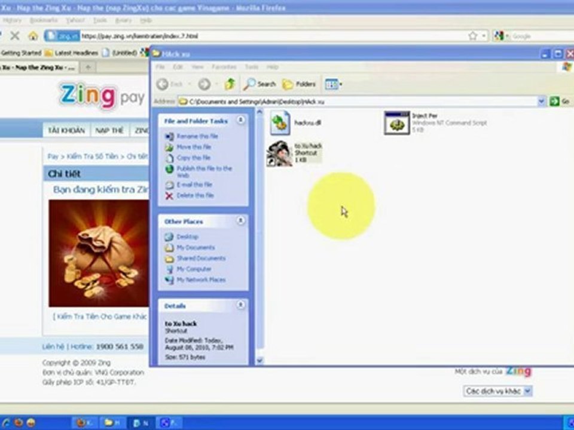Click the Firefox quick launch icon in taskbar

19,423
